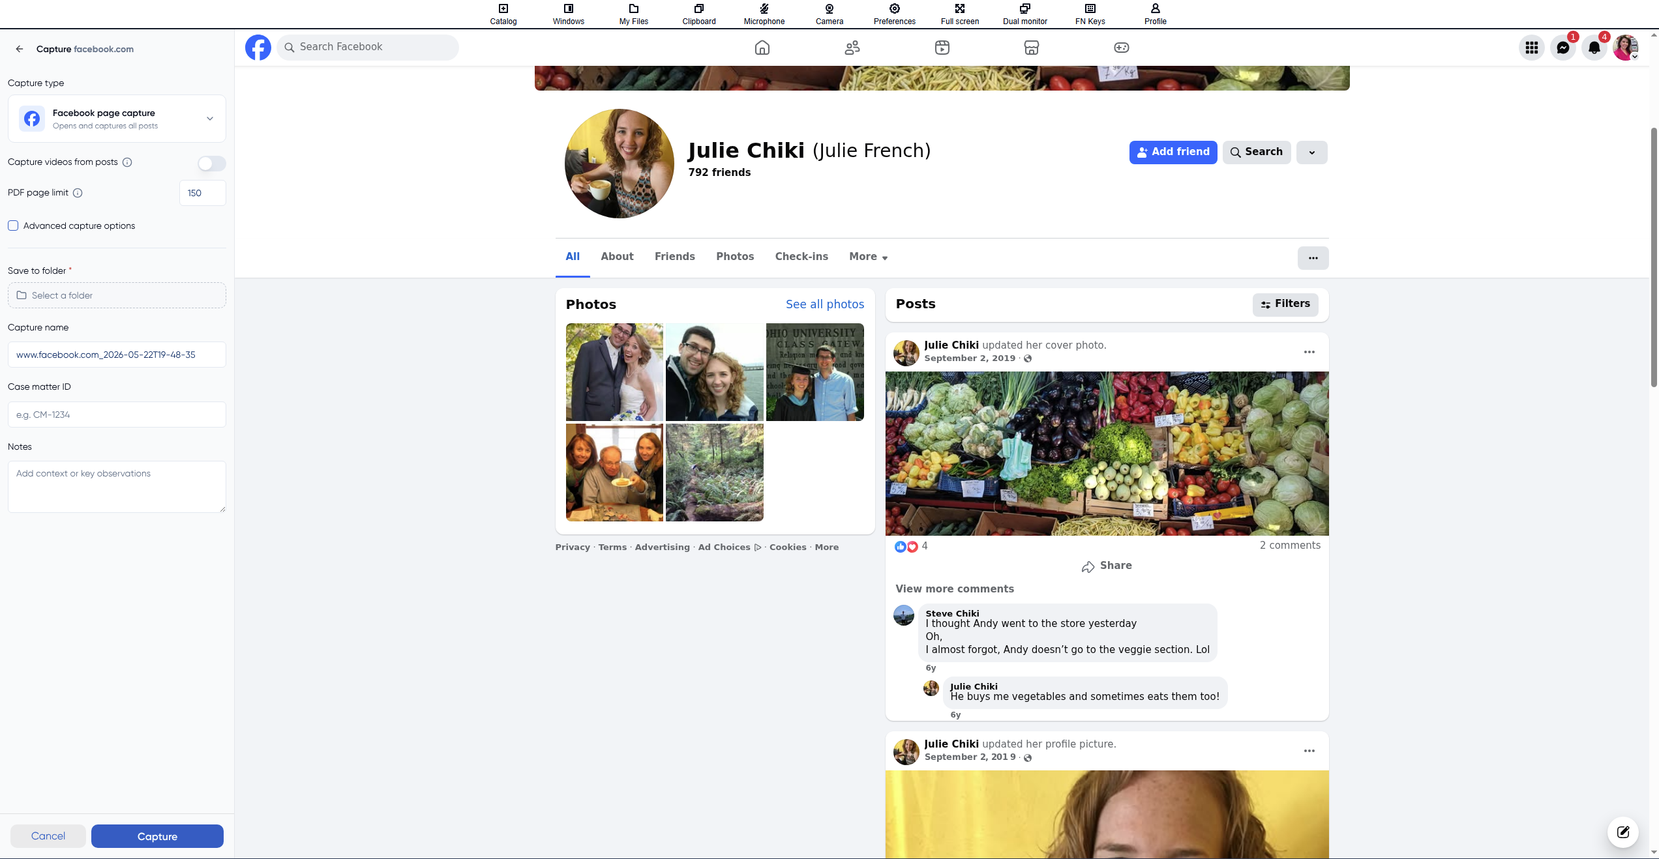This screenshot has width=1659, height=859.
Task: Click the Facebook logo
Action: (x=258, y=48)
